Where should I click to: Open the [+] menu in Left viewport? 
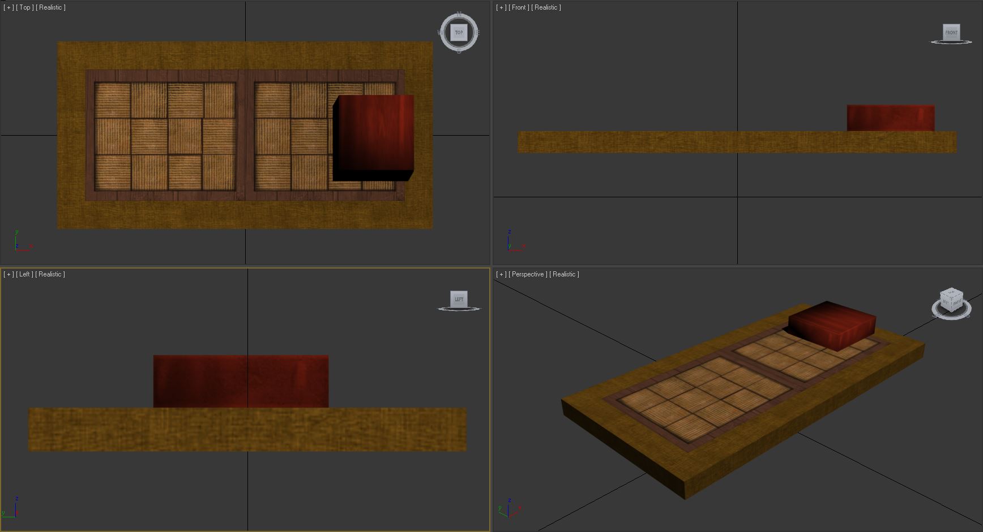[x=8, y=274]
